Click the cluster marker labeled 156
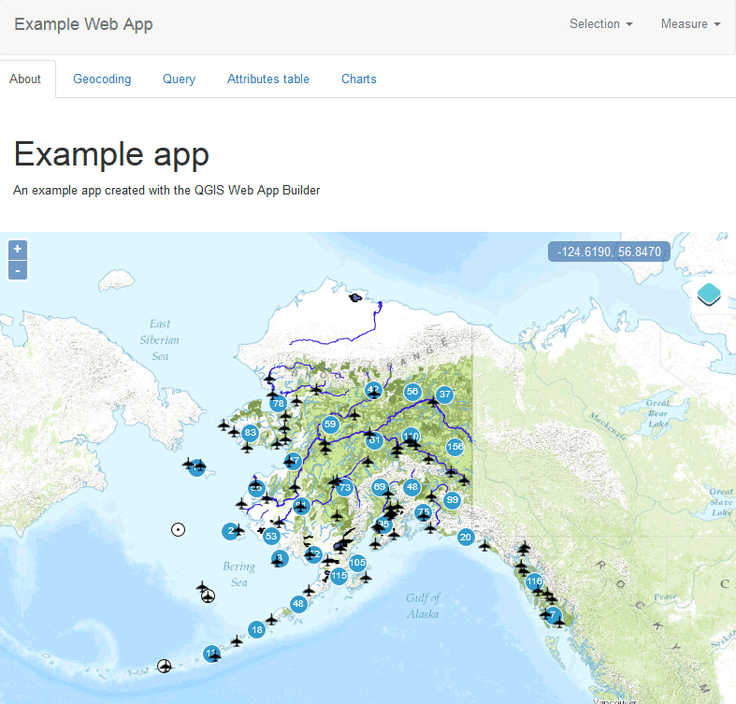Image resolution: width=736 pixels, height=704 pixels. (455, 447)
